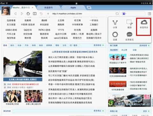
Task: Open the helicopter news photo
Action: click(x=23, y=64)
